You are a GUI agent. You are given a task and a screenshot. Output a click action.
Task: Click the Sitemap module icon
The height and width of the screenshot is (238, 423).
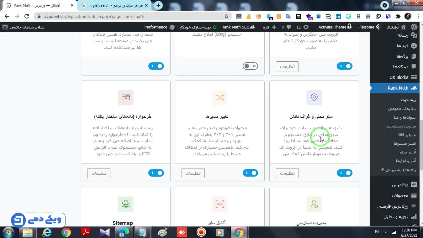pos(126,204)
